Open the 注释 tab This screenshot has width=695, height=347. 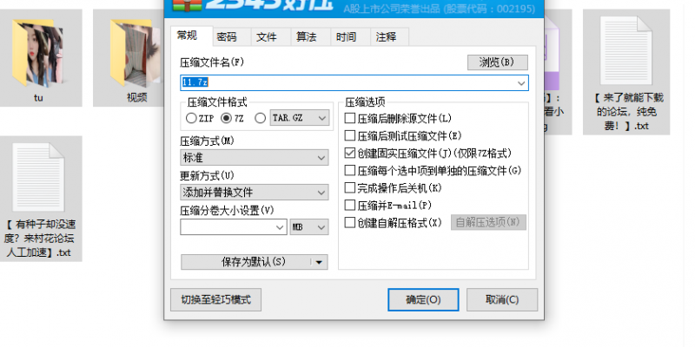pyautogui.click(x=386, y=36)
